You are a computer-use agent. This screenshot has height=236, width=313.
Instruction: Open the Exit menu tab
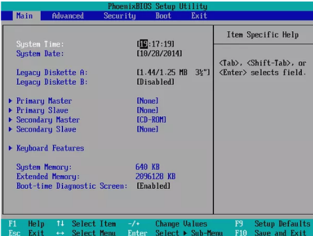pos(199,16)
